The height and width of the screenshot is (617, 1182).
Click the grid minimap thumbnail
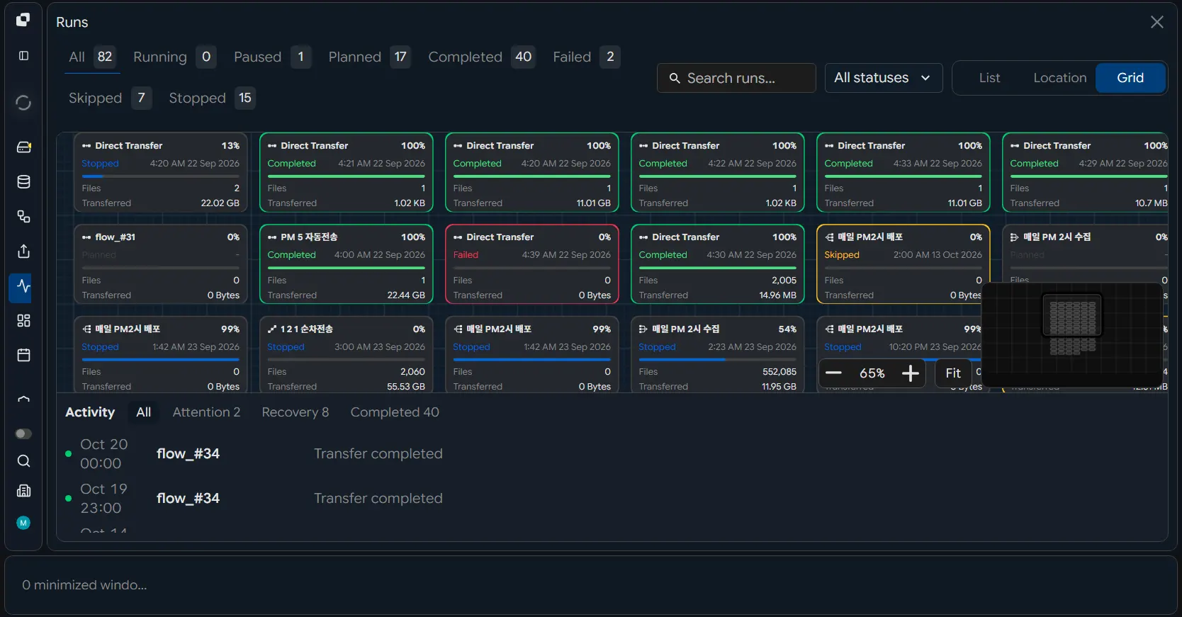[x=1072, y=334]
